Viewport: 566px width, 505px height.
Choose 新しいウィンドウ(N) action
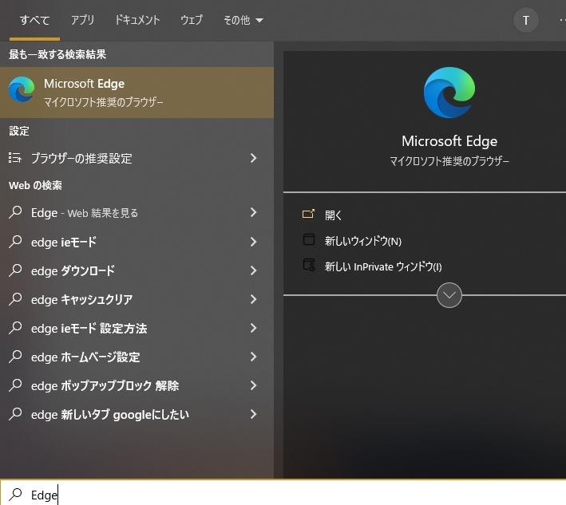362,241
